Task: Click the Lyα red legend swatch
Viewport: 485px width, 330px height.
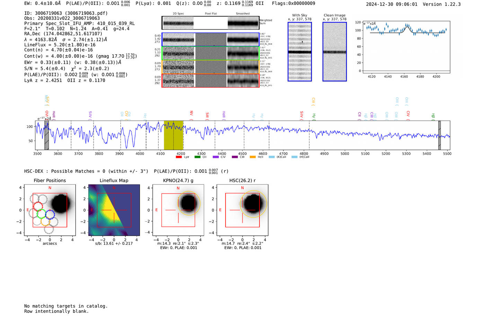Action: 179,157
